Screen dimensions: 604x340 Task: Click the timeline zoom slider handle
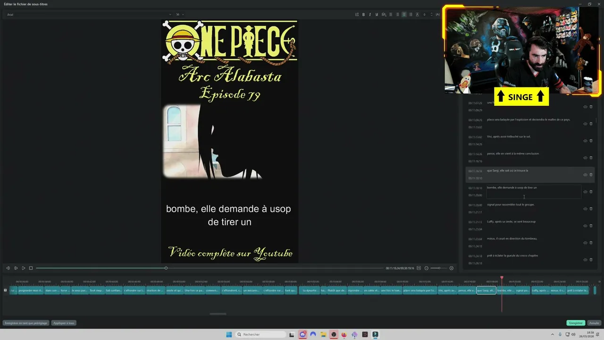pos(439,268)
